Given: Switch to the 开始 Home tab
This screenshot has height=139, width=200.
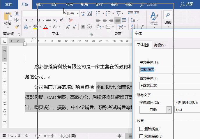Looking at the screenshot, I should coord(25,4).
